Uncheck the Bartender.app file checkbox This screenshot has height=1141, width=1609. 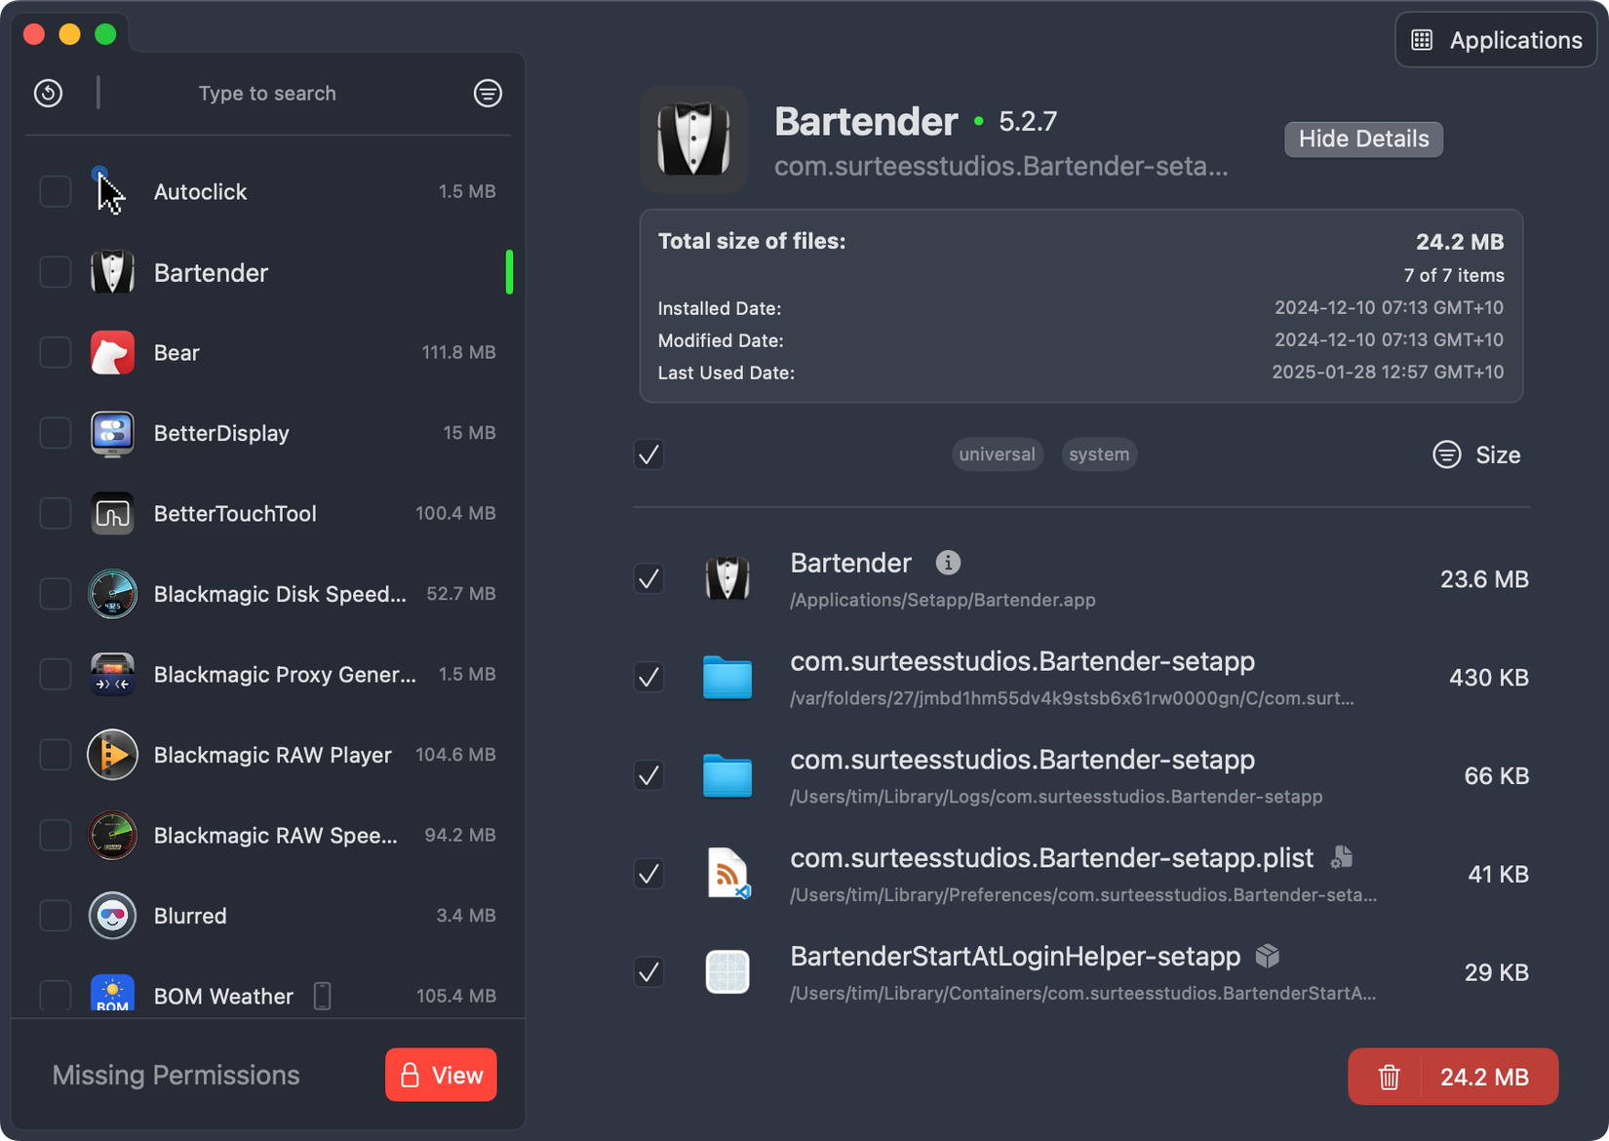click(648, 579)
